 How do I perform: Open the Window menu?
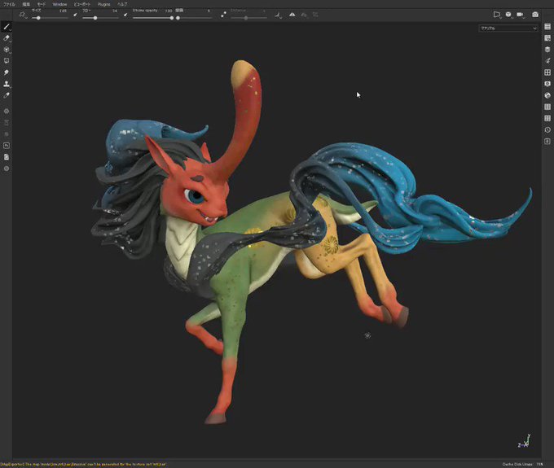tap(59, 4)
